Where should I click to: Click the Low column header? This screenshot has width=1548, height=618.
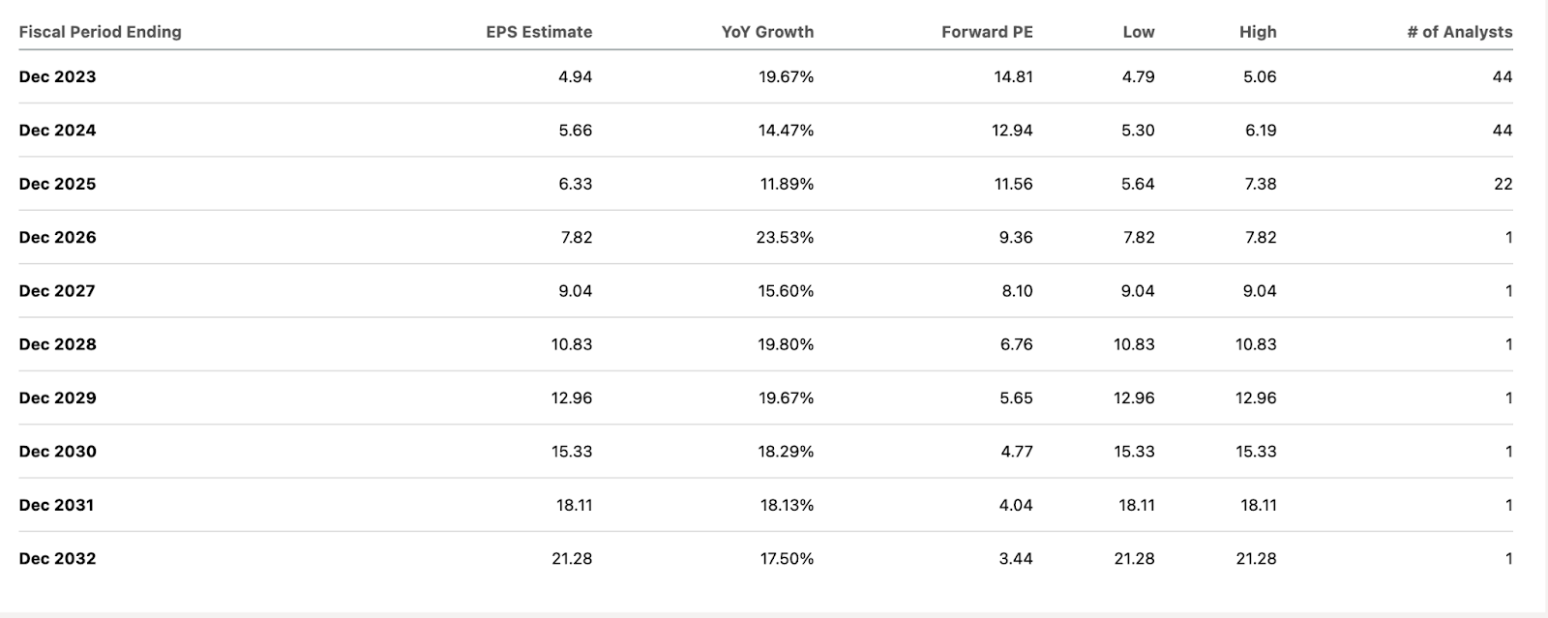pos(1139,32)
